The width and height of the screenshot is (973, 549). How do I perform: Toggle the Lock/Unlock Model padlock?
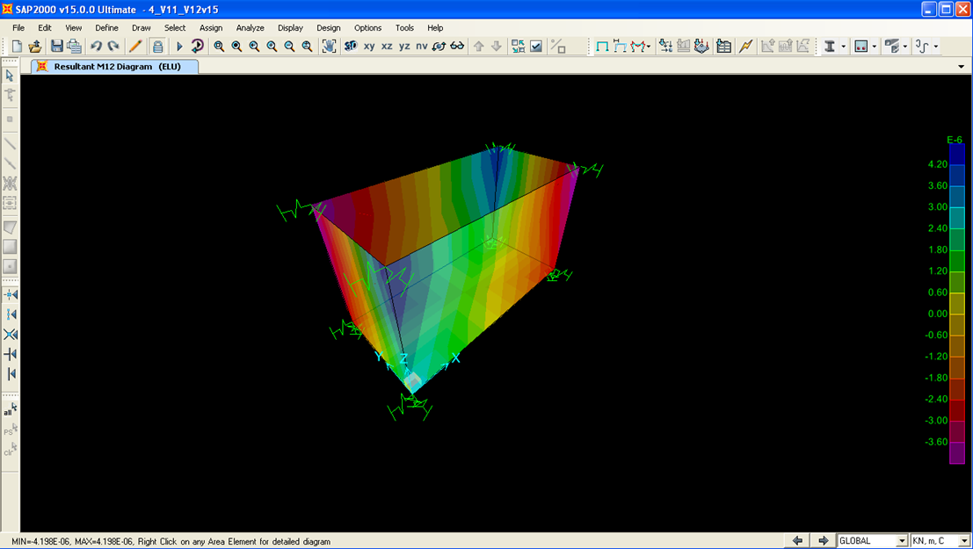point(157,47)
